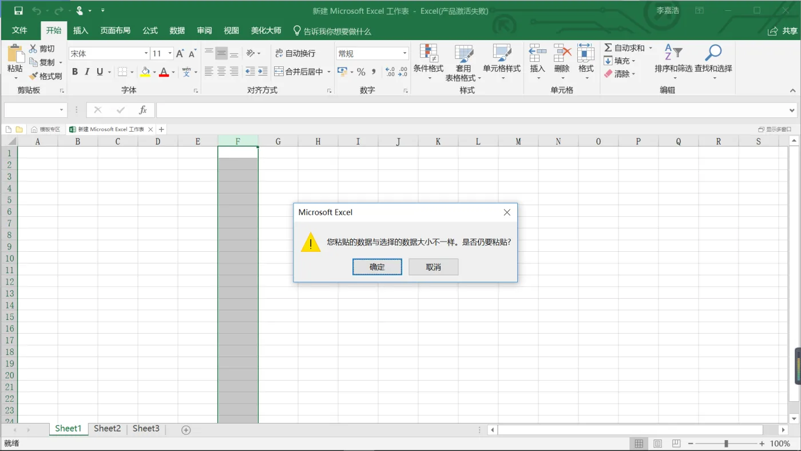Click Wrap Text (自动换行)
This screenshot has height=451, width=801.
[295, 53]
